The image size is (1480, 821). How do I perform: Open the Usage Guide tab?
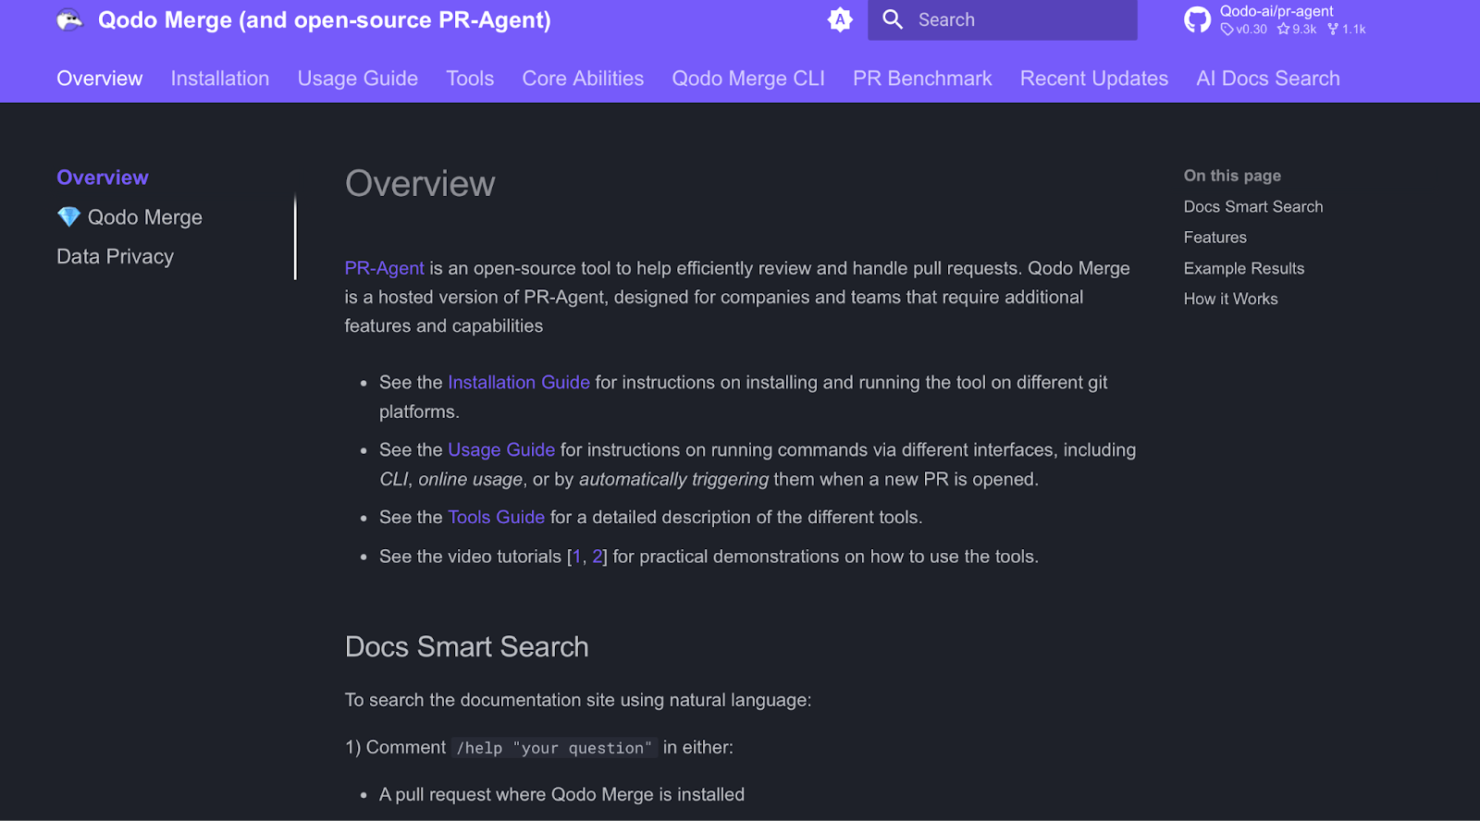[358, 79]
